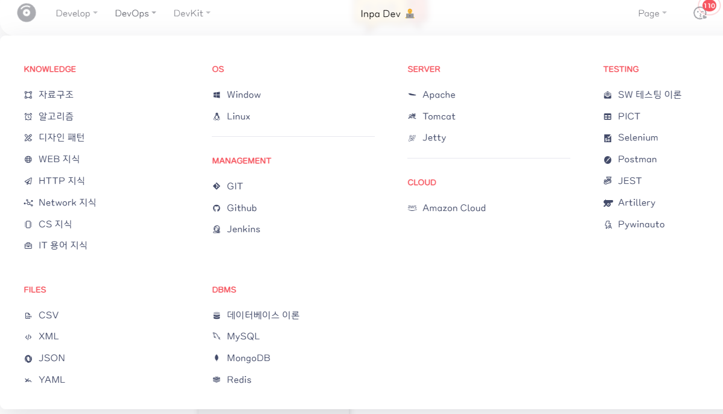Open the MySQL link under DBMS
Screen dimensions: 723x414
(243, 336)
